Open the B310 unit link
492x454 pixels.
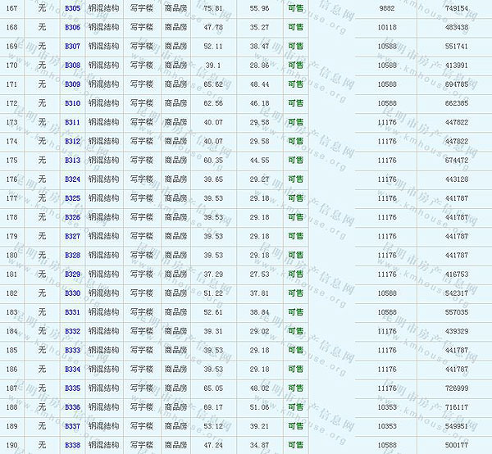click(x=72, y=103)
